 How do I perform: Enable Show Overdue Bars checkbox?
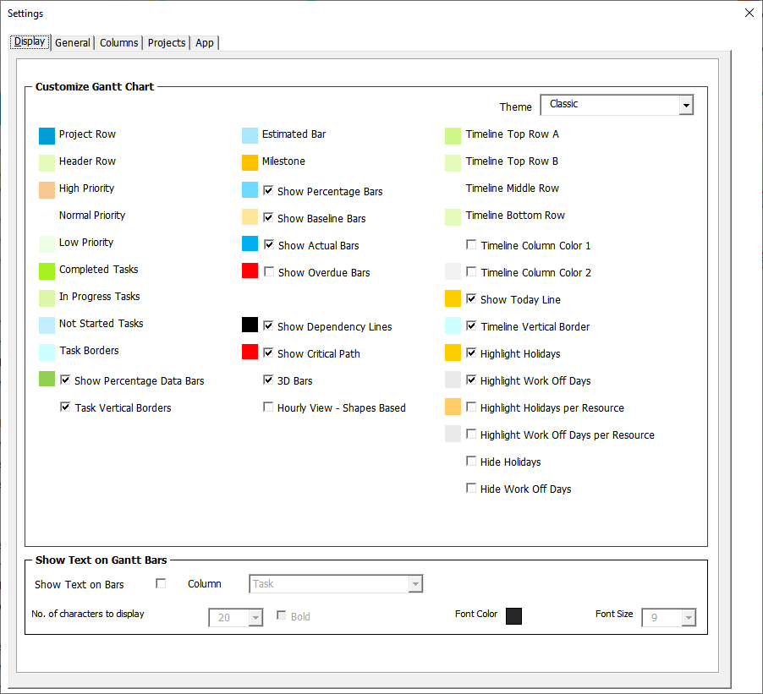tap(269, 271)
